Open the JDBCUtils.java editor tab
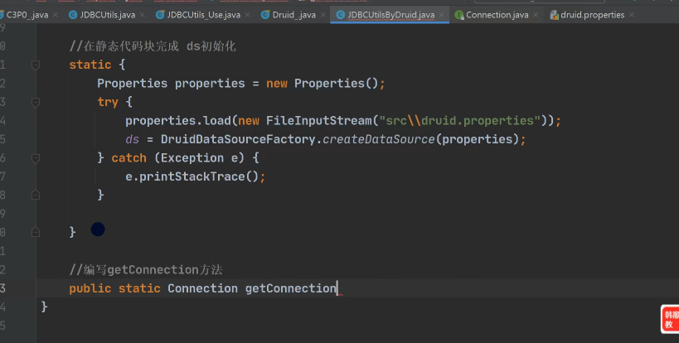This screenshot has height=343, width=679. coord(108,15)
